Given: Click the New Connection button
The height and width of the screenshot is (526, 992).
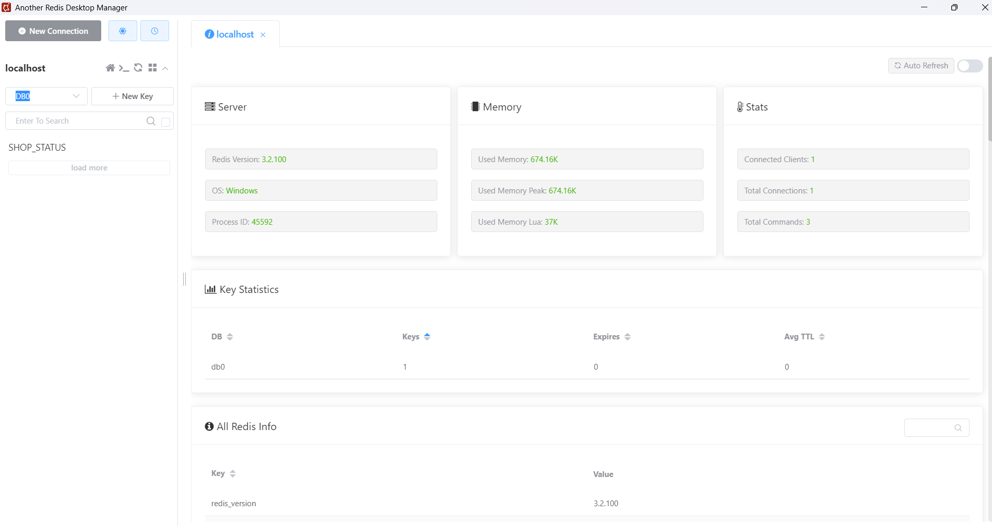Looking at the screenshot, I should pos(53,31).
